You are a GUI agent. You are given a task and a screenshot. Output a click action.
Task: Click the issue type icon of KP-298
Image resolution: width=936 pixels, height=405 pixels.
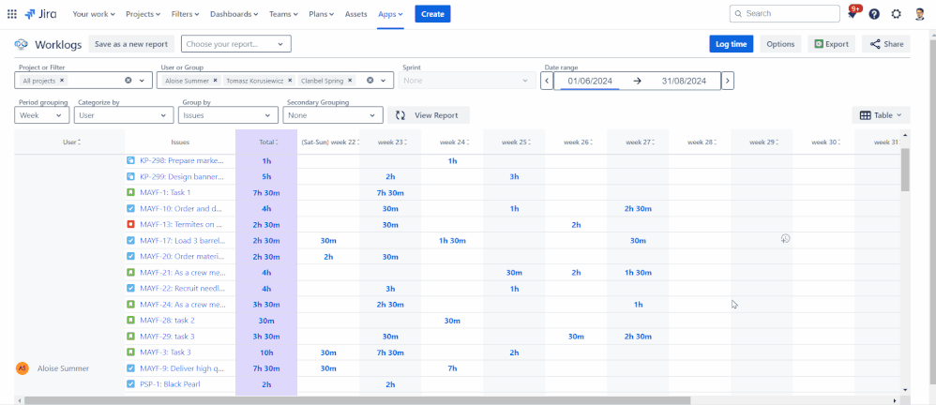pos(130,160)
